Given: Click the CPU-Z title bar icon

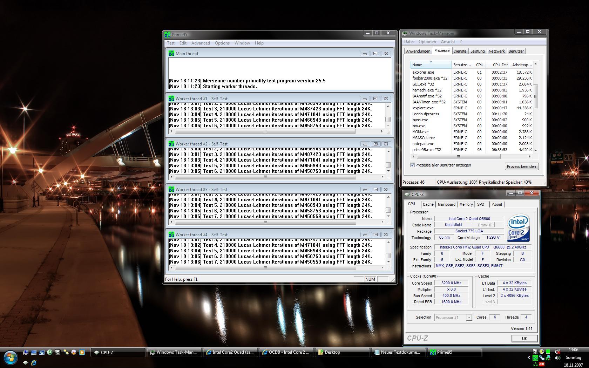Looking at the screenshot, I should (x=407, y=194).
